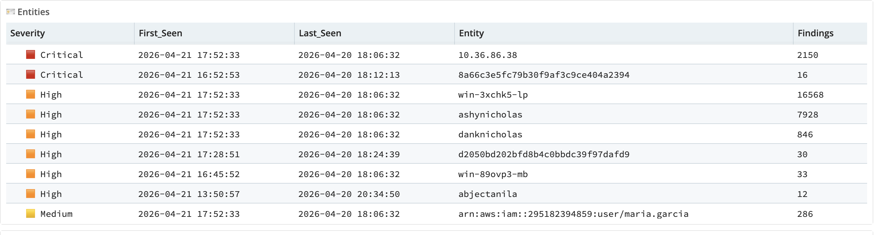Image resolution: width=874 pixels, height=235 pixels.
Task: Click the orange High icon for ashynicholas
Action: (x=31, y=114)
